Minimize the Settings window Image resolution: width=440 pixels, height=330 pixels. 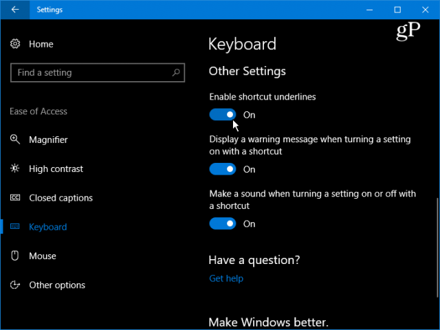point(370,10)
